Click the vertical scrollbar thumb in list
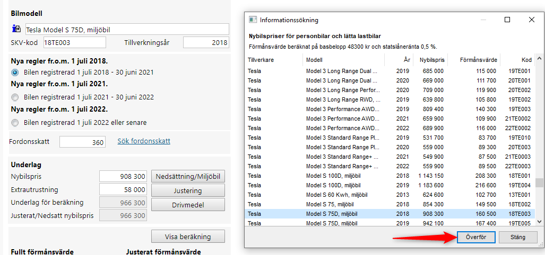This screenshot has width=545, height=255. click(540, 183)
